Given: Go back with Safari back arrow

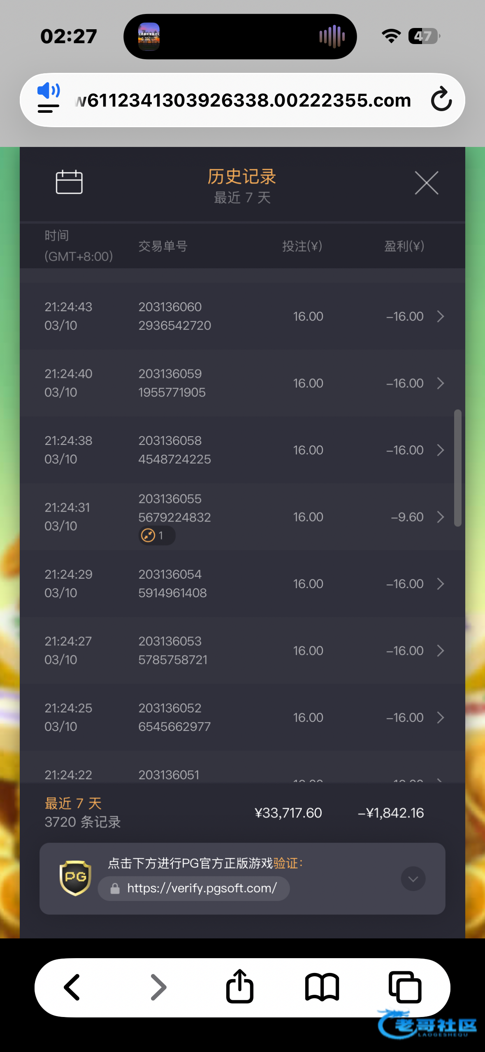Looking at the screenshot, I should coord(72,987).
